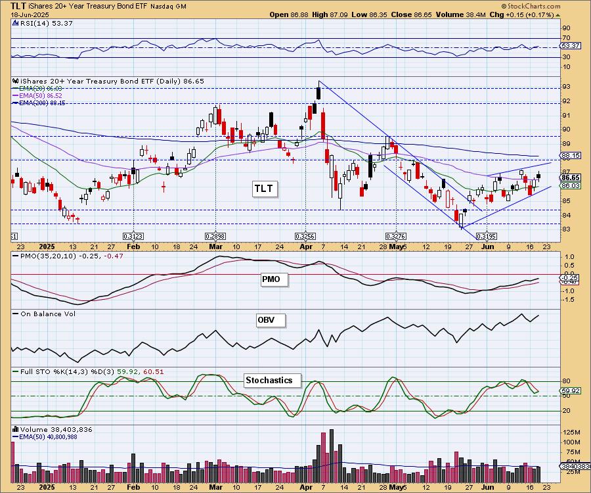Click the Nasdaq GM exchange label
Image resolution: width=591 pixels, height=493 pixels.
168,7
